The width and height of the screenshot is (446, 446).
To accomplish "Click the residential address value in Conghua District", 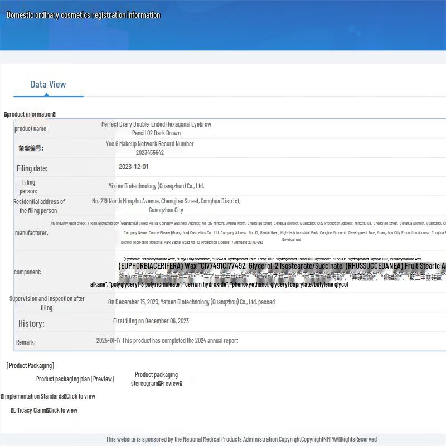I will pos(166,206).
